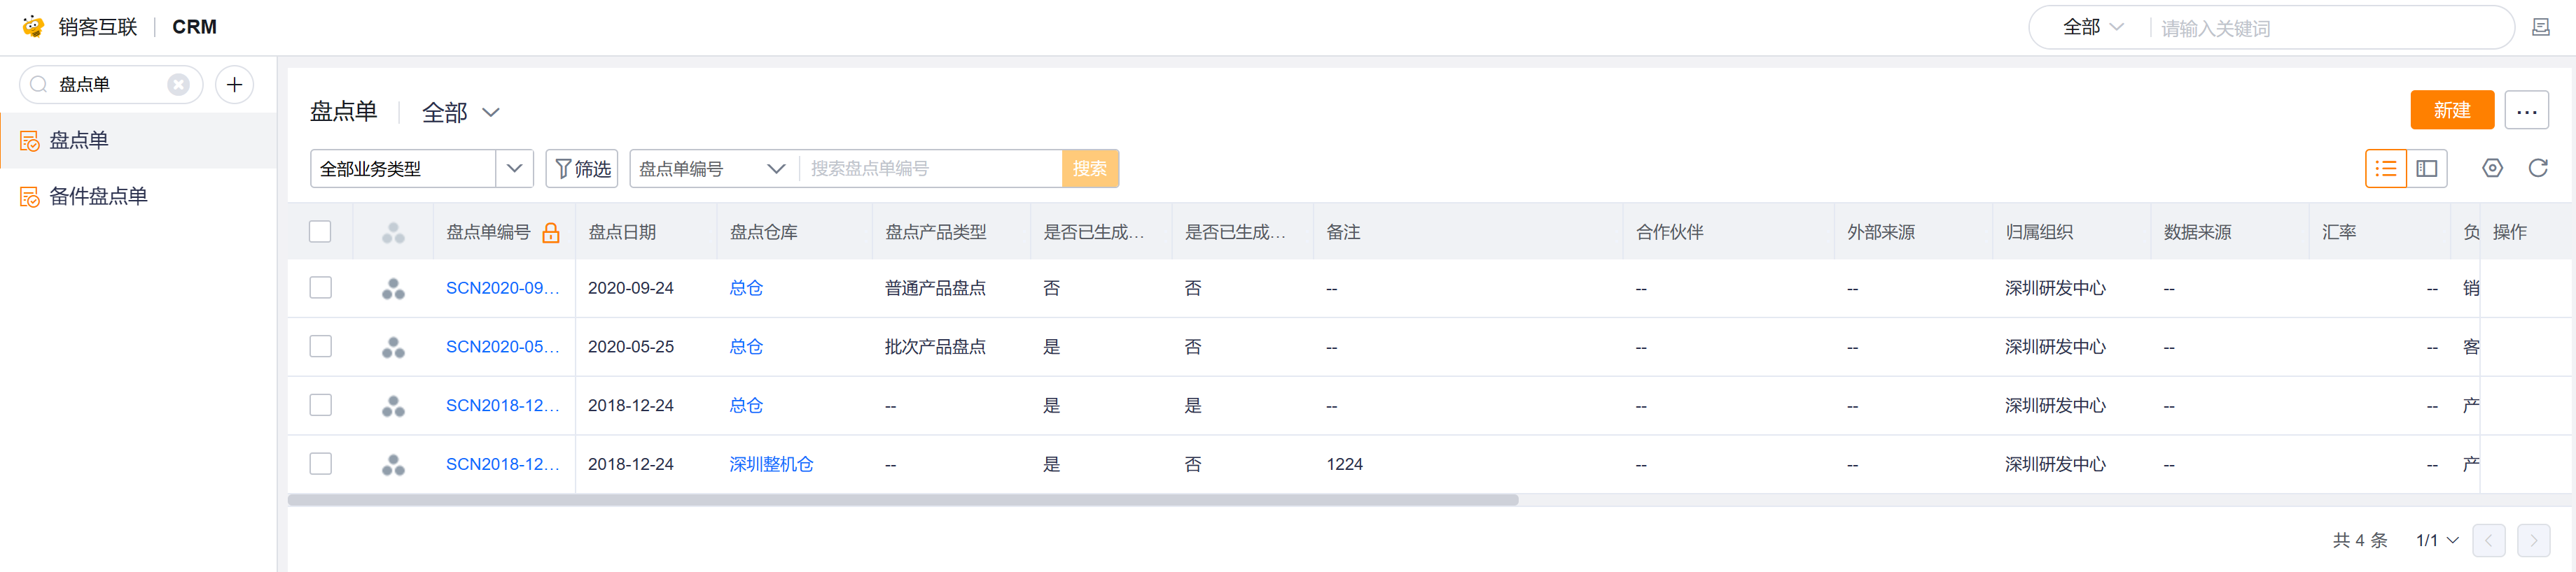Screen dimensions: 2576x572
Task: Switch to split panel view
Action: click(2427, 169)
